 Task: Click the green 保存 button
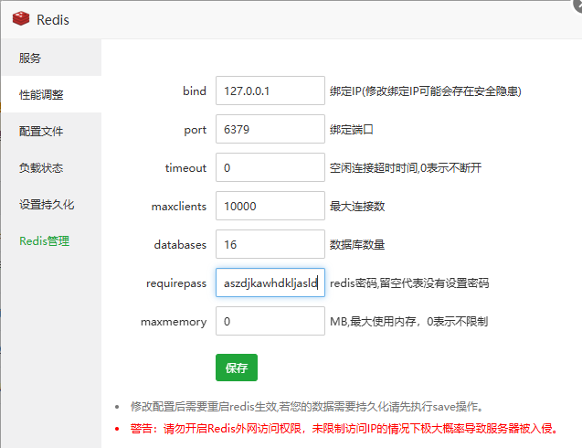[x=237, y=368]
